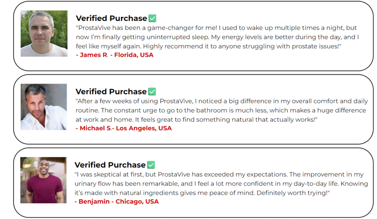Click the green checkmark in Michael S.'s review

(x=152, y=92)
